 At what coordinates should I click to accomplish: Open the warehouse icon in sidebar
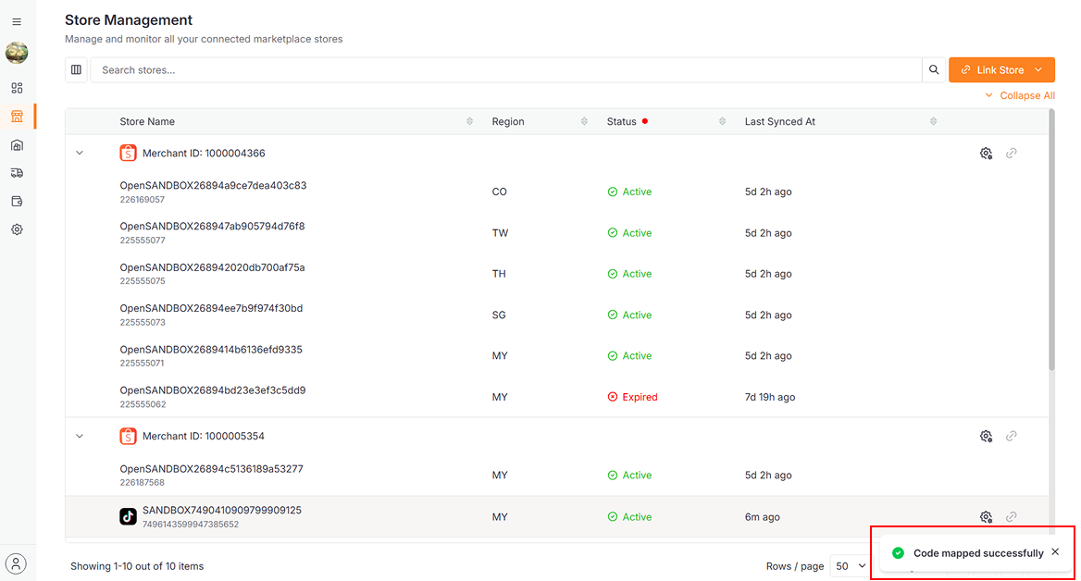pyautogui.click(x=17, y=145)
